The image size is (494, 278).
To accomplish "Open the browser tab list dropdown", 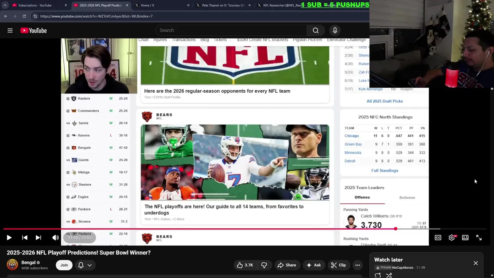I will [x=5, y=5].
